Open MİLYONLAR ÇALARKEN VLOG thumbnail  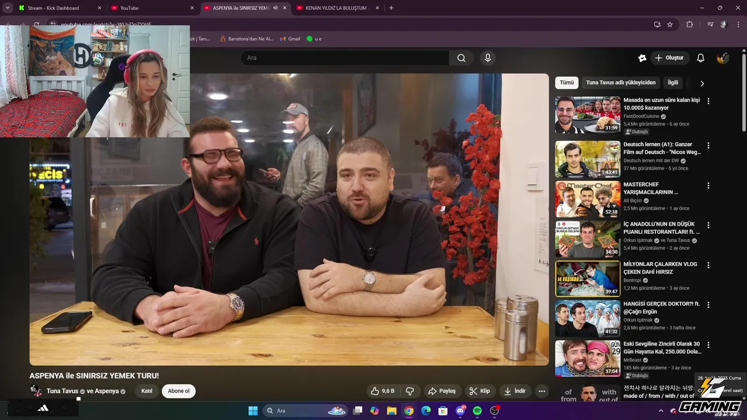[588, 279]
